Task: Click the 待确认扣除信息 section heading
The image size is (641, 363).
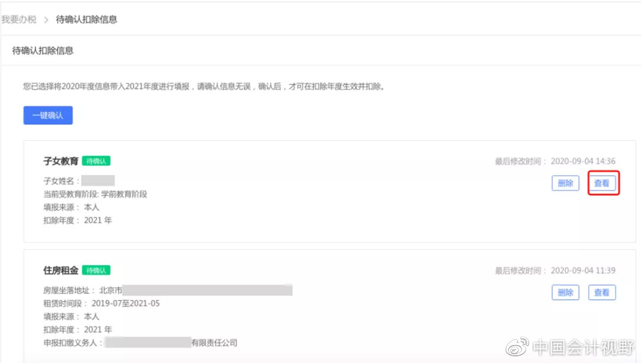Action: tap(43, 50)
